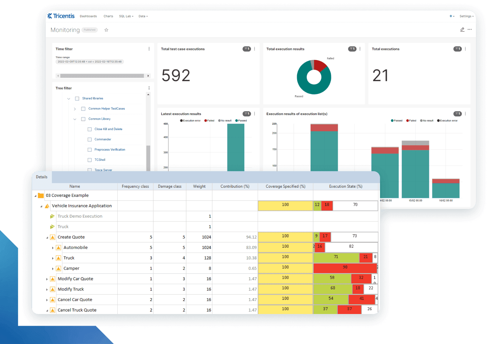Image resolution: width=490 pixels, height=344 pixels.
Task: Switch to the Details tab
Action: [x=42, y=177]
